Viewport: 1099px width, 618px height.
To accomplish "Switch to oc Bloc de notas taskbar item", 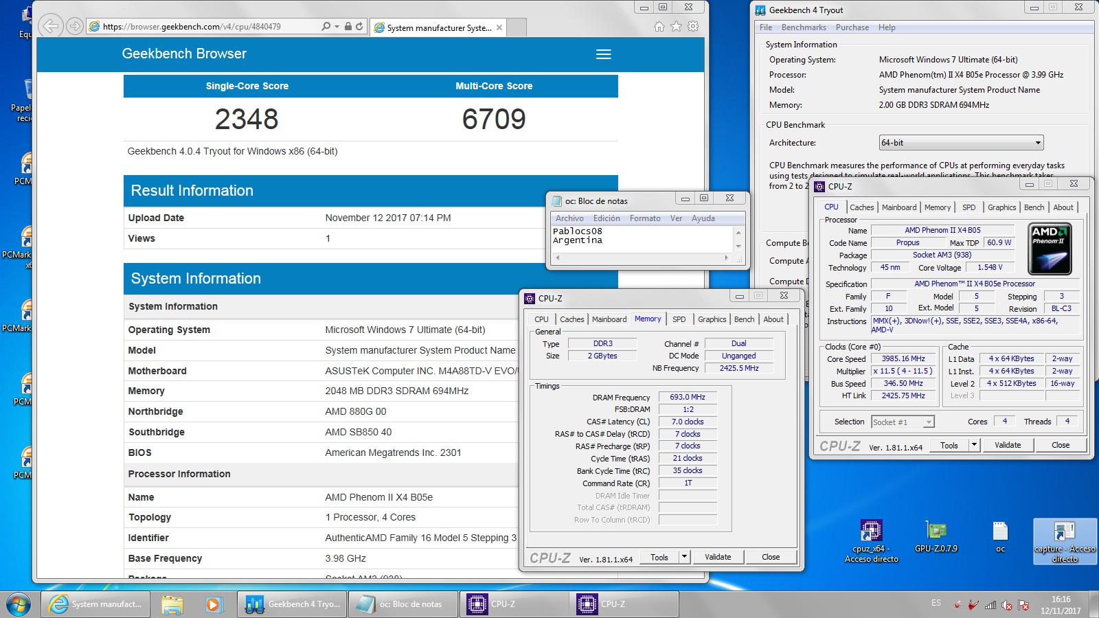I will click(x=403, y=604).
